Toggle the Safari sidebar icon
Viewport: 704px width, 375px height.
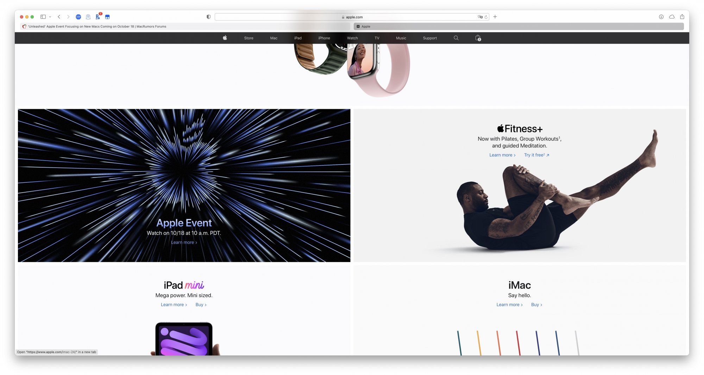click(43, 17)
